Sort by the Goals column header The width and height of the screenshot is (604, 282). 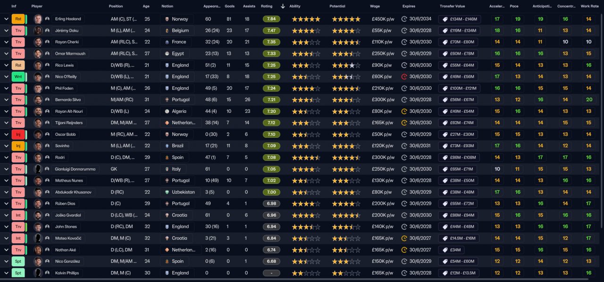(x=230, y=6)
